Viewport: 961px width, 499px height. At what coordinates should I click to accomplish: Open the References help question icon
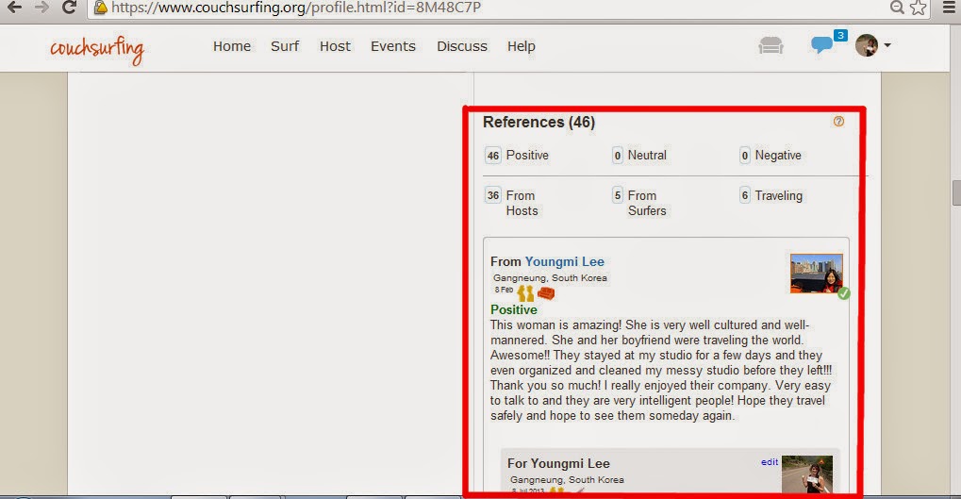[x=838, y=122]
